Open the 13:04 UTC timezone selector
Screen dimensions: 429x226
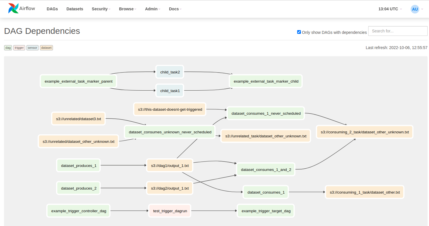point(390,9)
